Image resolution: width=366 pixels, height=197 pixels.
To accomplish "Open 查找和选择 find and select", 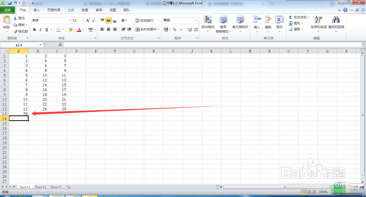I will 336,23.
